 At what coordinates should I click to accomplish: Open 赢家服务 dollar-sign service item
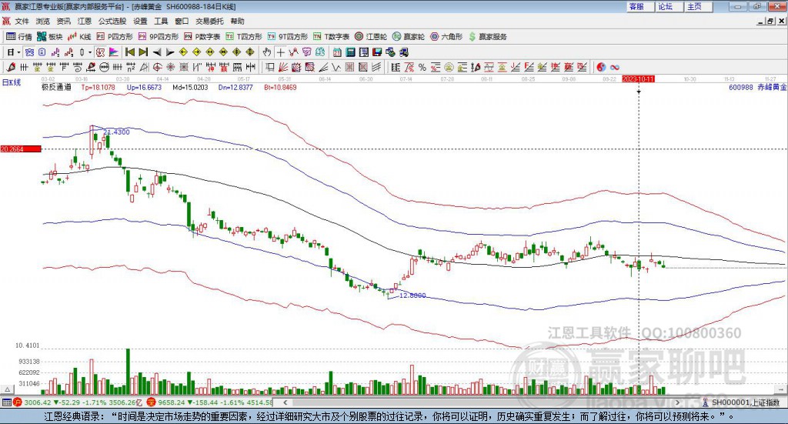pos(488,37)
